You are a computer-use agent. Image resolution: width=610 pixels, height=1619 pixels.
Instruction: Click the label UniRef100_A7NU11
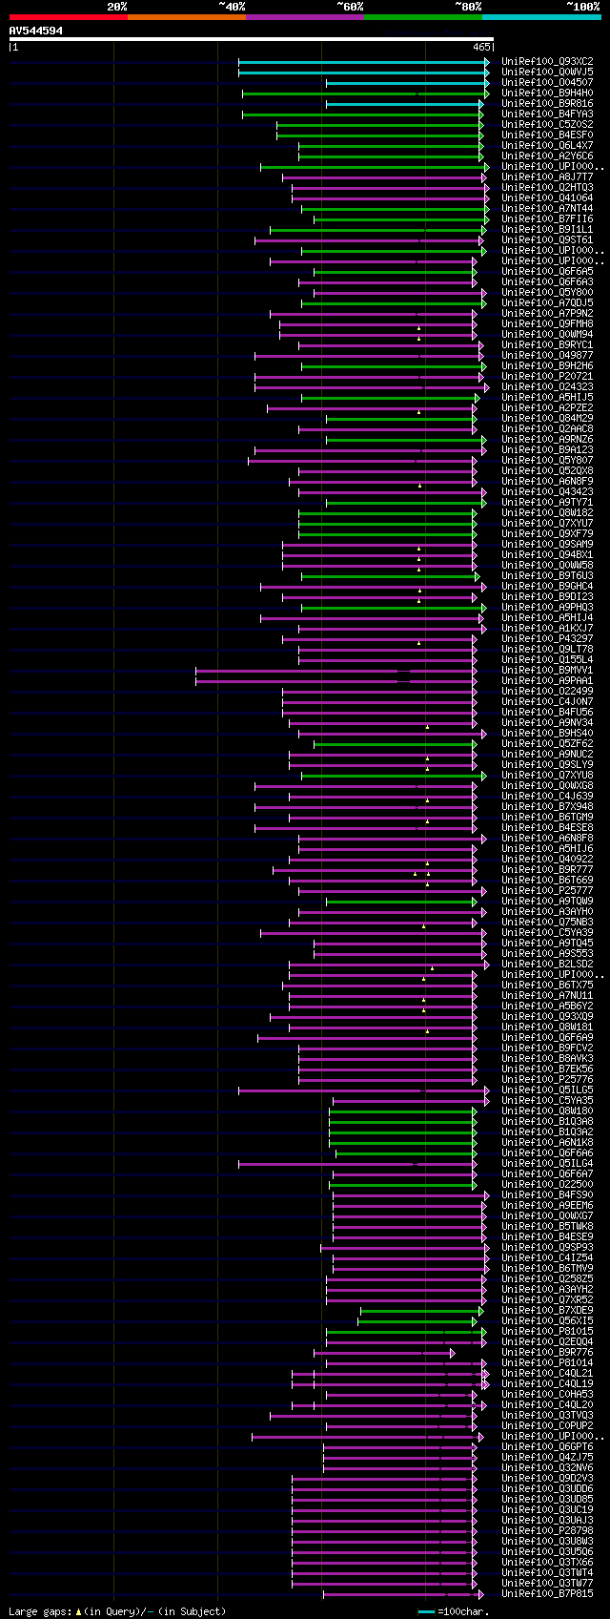point(547,996)
